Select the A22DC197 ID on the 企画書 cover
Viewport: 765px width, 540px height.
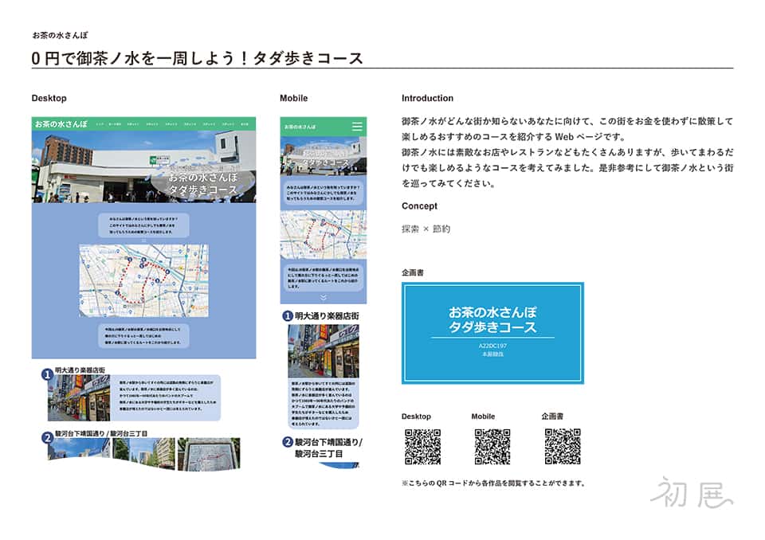[x=492, y=346]
